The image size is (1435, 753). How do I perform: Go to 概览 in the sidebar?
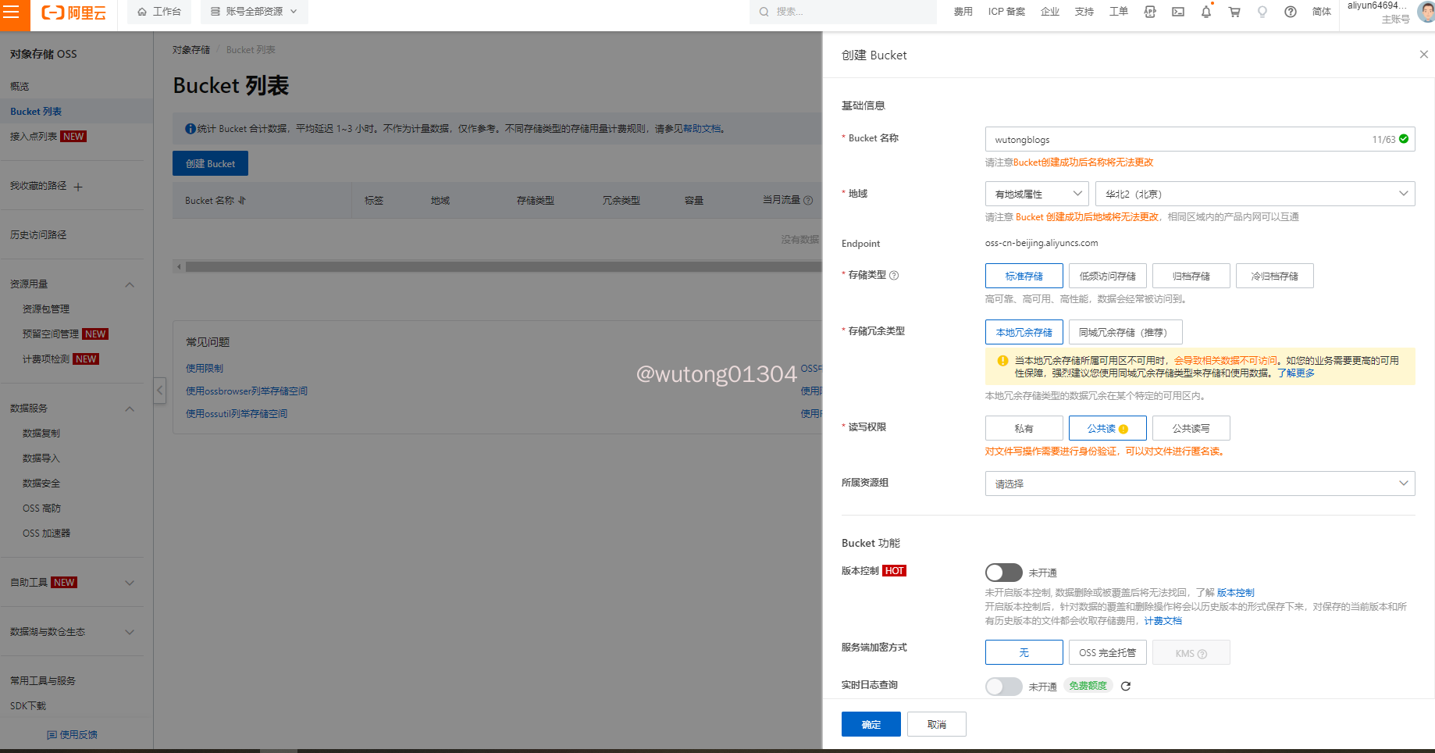pos(20,87)
